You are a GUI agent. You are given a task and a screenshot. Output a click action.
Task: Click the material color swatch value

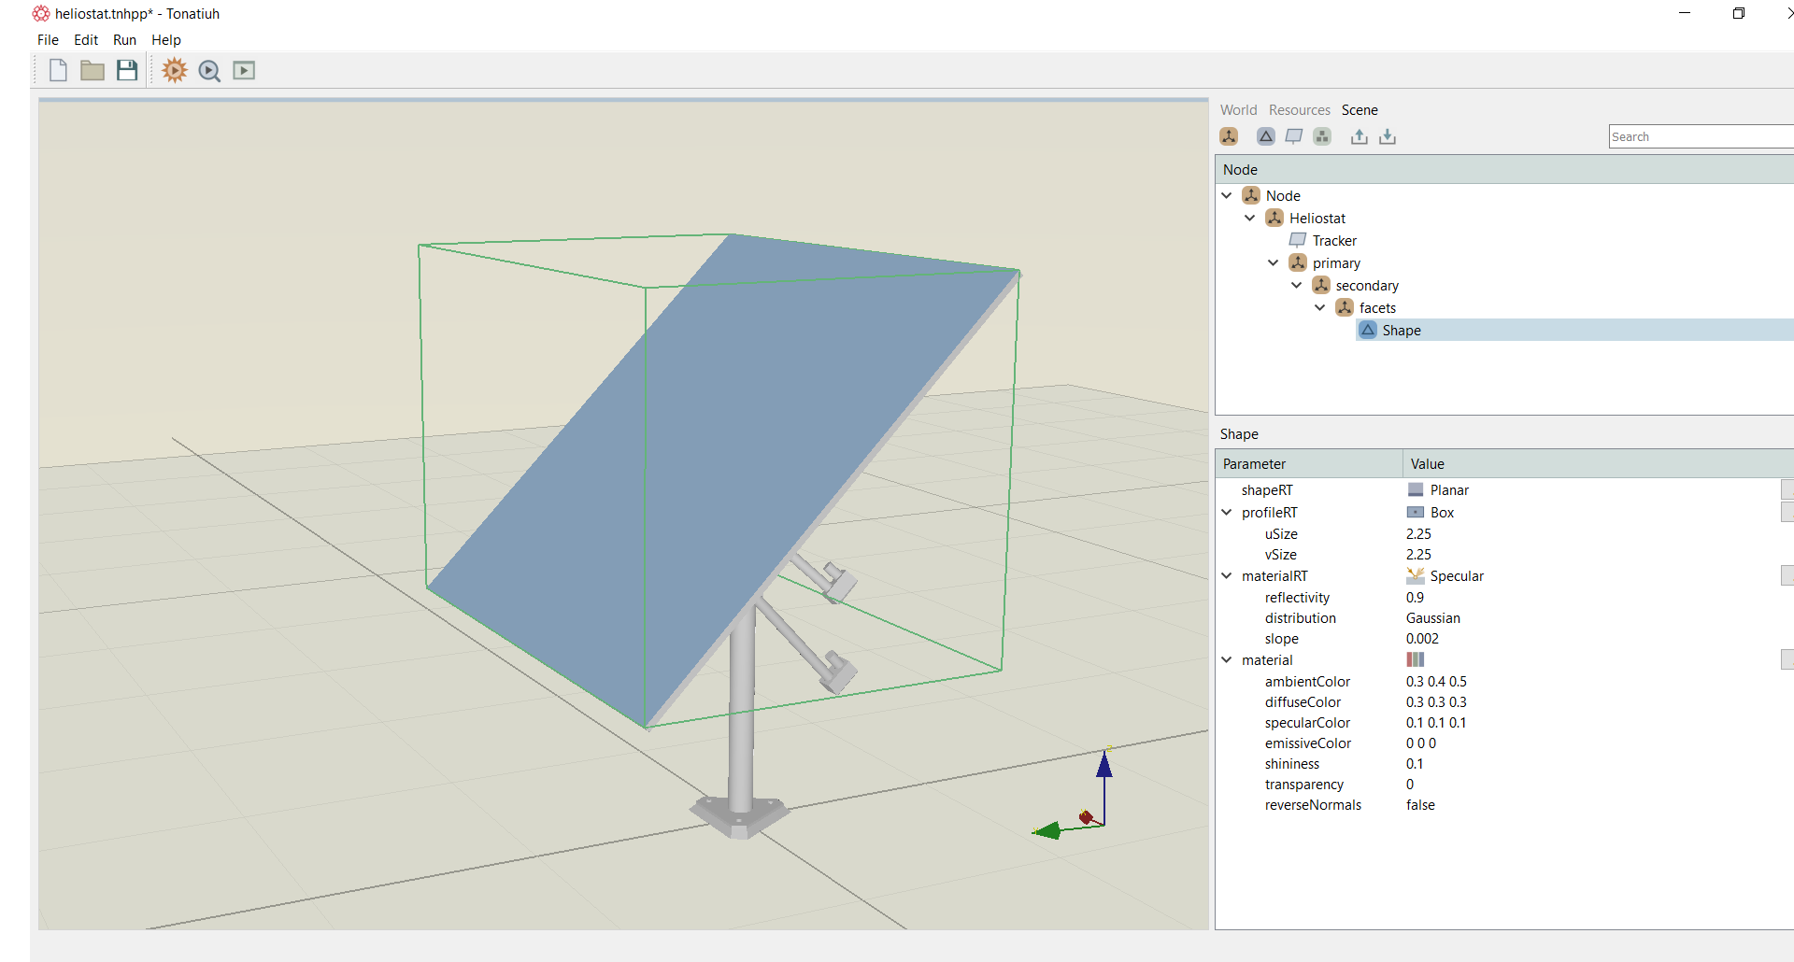pyautogui.click(x=1416, y=659)
